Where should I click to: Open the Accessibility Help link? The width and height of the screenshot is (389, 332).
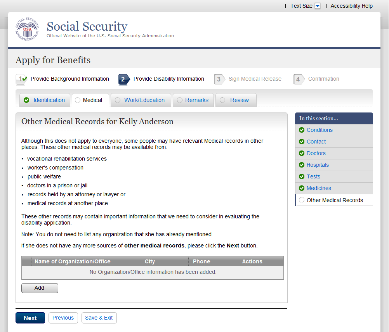(x=351, y=6)
